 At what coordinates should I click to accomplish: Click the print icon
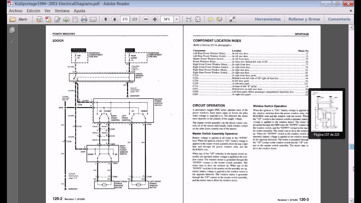point(84,19)
